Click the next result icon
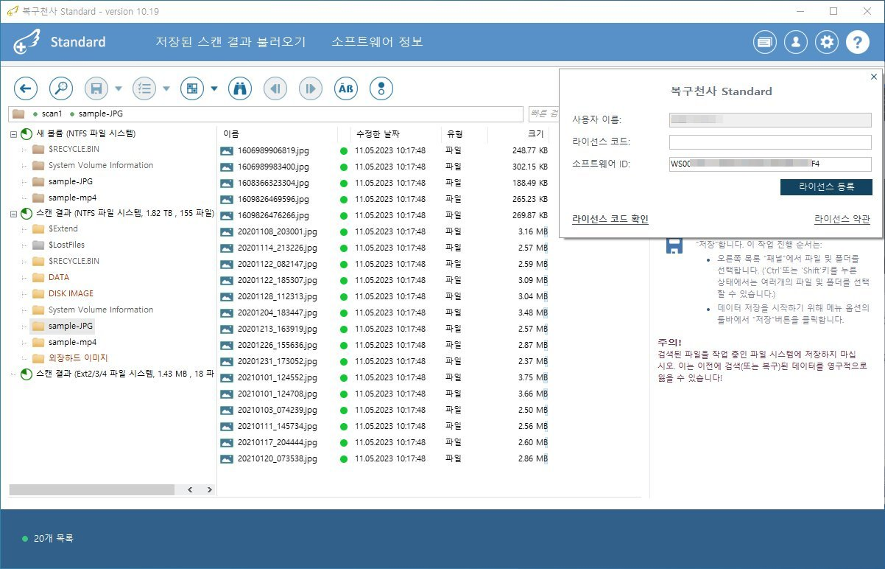The height and width of the screenshot is (569, 885). coord(311,88)
